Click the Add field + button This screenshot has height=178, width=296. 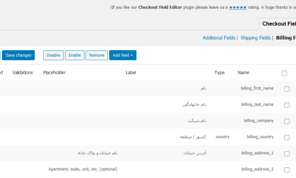(x=123, y=55)
